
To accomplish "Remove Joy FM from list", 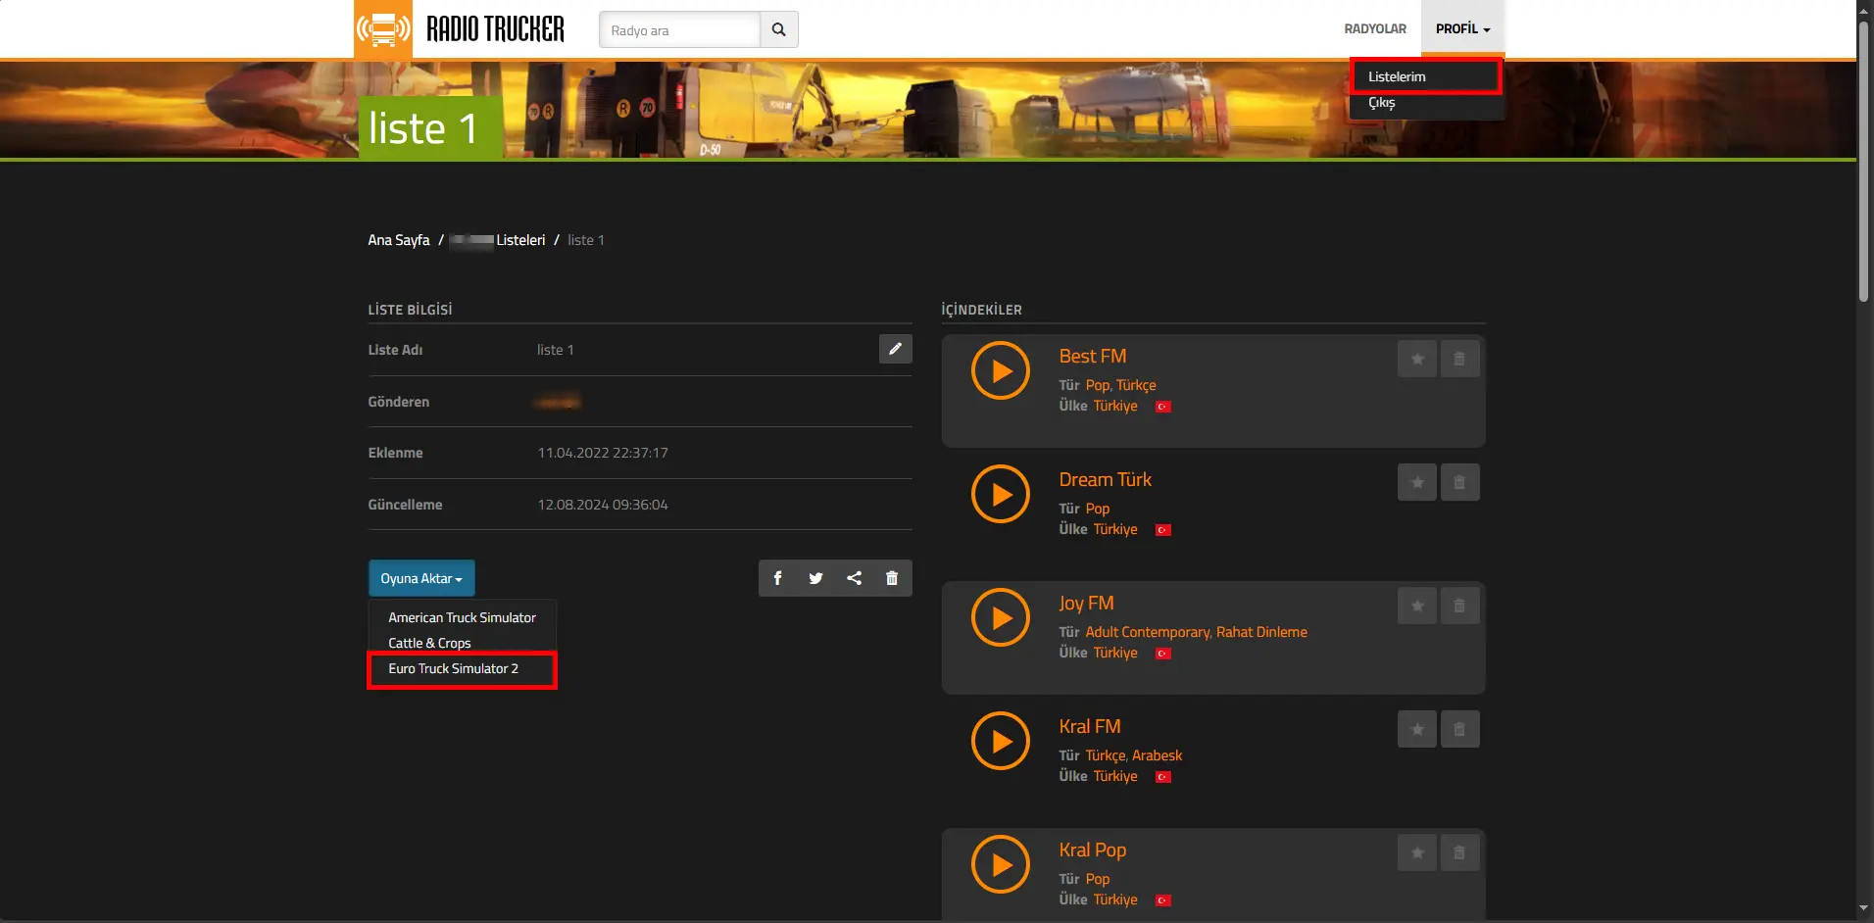I will tap(1459, 606).
